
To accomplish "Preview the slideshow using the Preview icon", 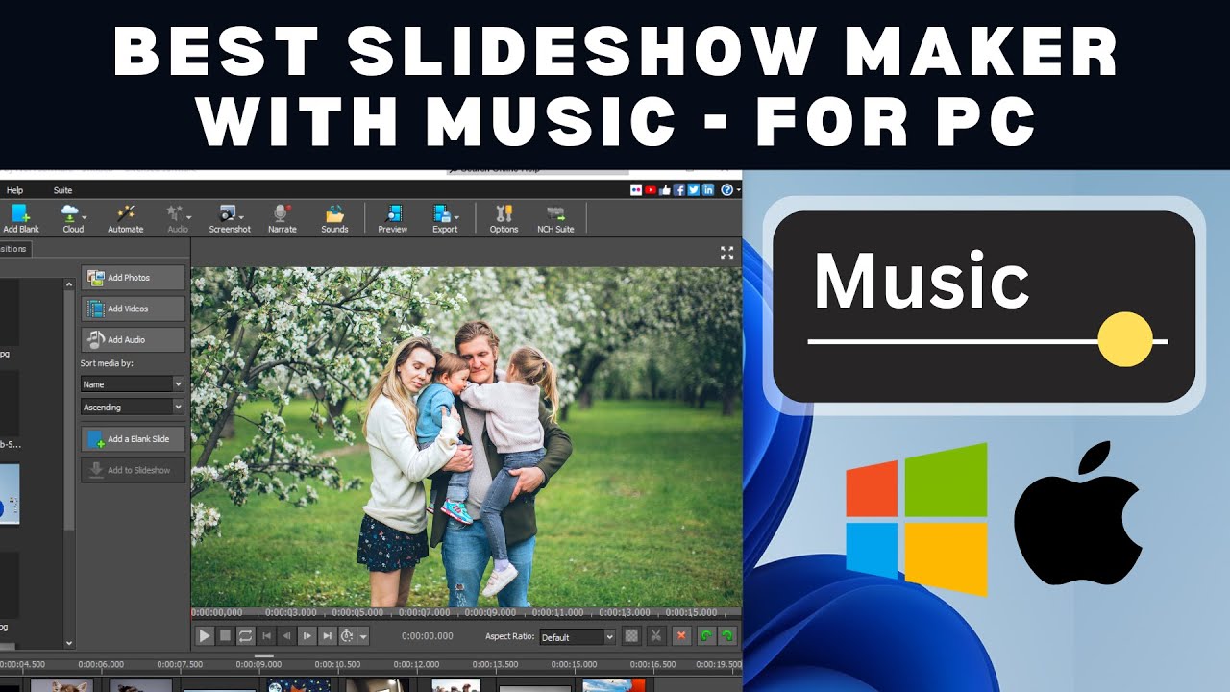I will (392, 211).
